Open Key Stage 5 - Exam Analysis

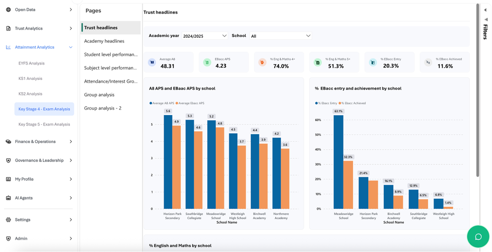44,124
